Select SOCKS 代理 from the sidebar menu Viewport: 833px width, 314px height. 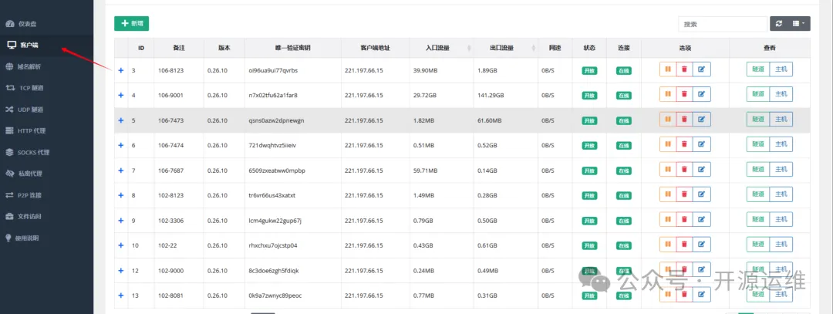(33, 152)
